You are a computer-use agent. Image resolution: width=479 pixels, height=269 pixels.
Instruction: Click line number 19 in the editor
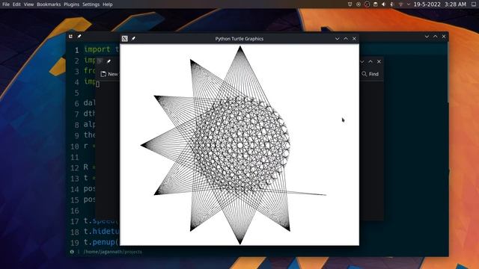pos(75,243)
